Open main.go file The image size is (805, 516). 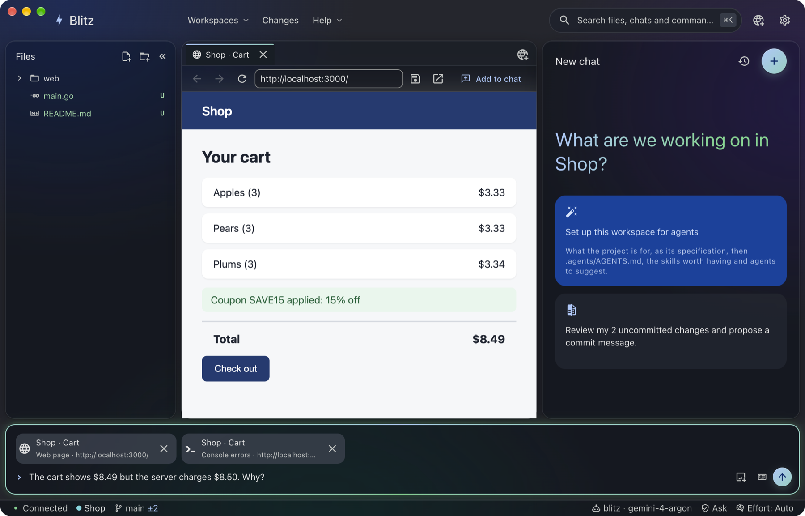58,96
